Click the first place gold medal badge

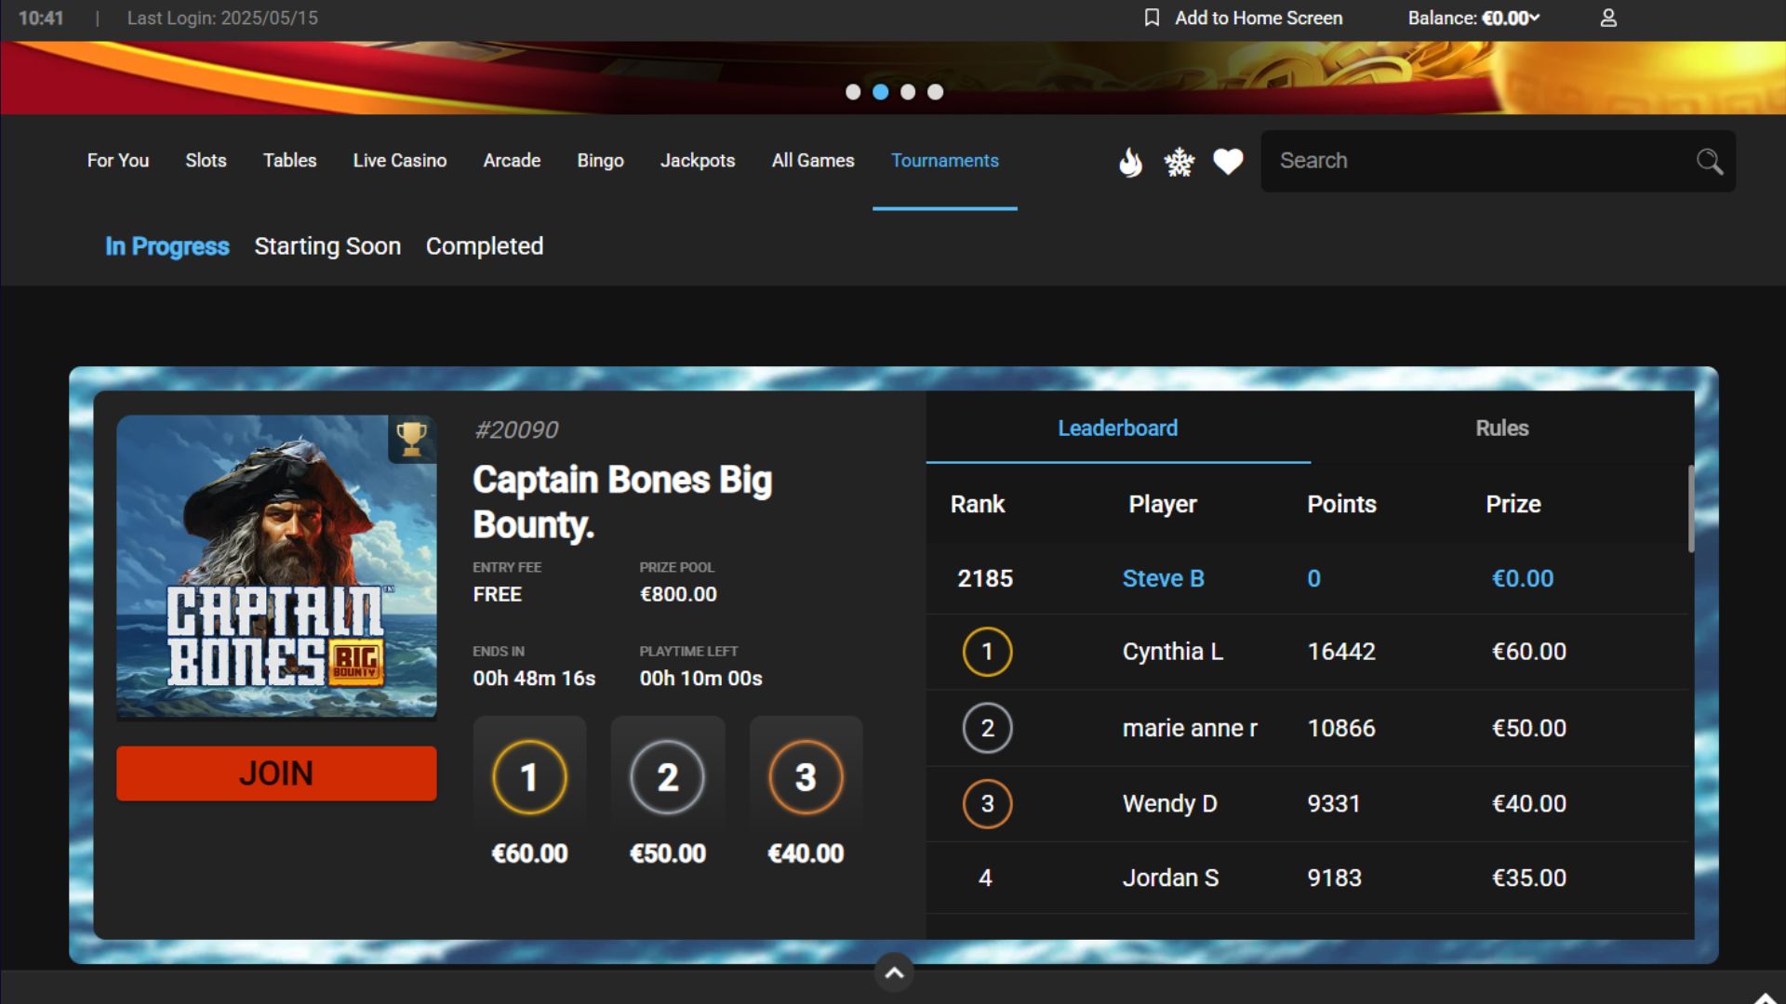529,777
